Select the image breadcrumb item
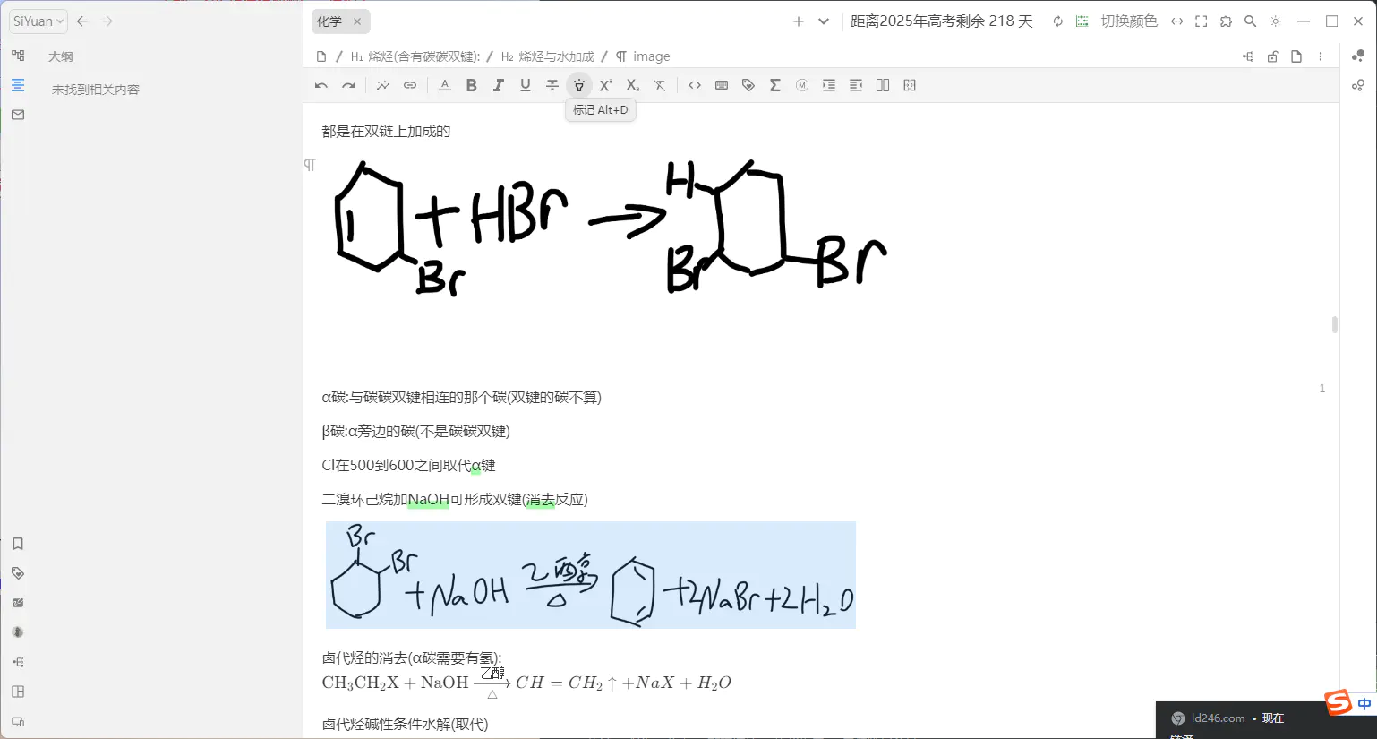Viewport: 1377px width, 739px height. pos(643,56)
